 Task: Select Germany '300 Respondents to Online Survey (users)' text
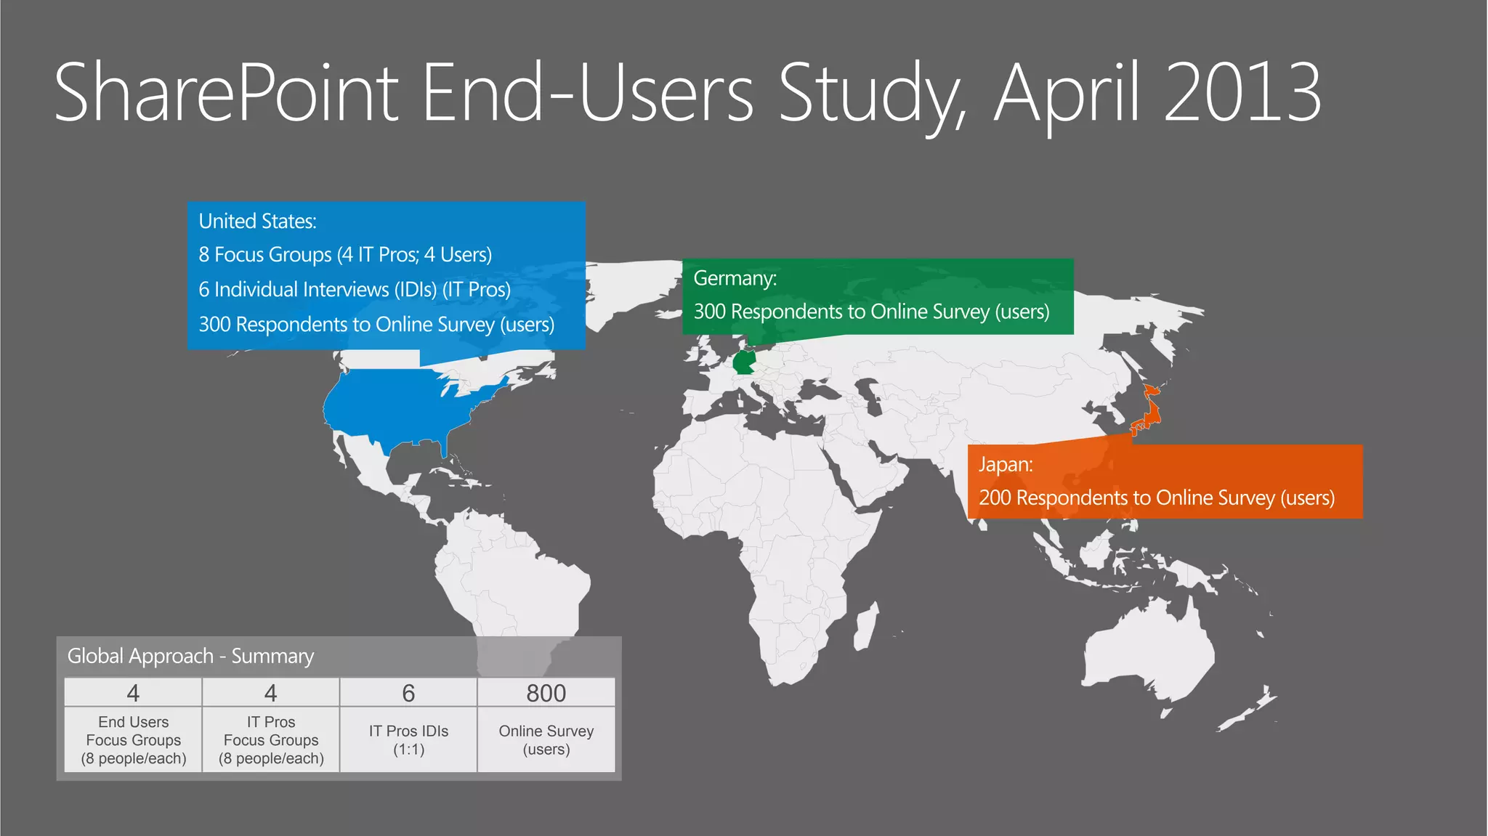[x=871, y=312]
